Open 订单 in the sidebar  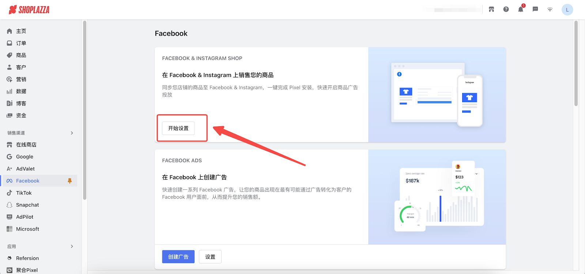21,43
